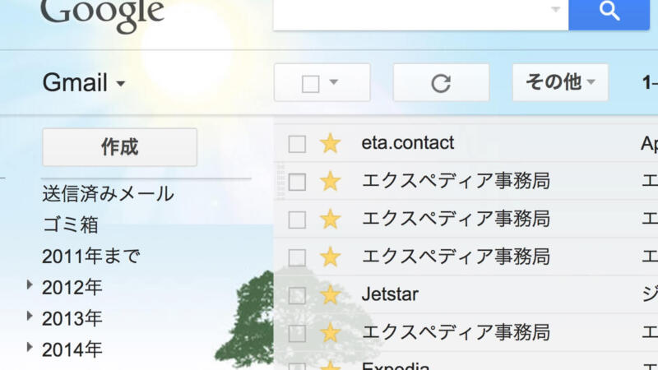Open the 送信済みメール folder
The height and width of the screenshot is (370, 658).
pyautogui.click(x=108, y=194)
